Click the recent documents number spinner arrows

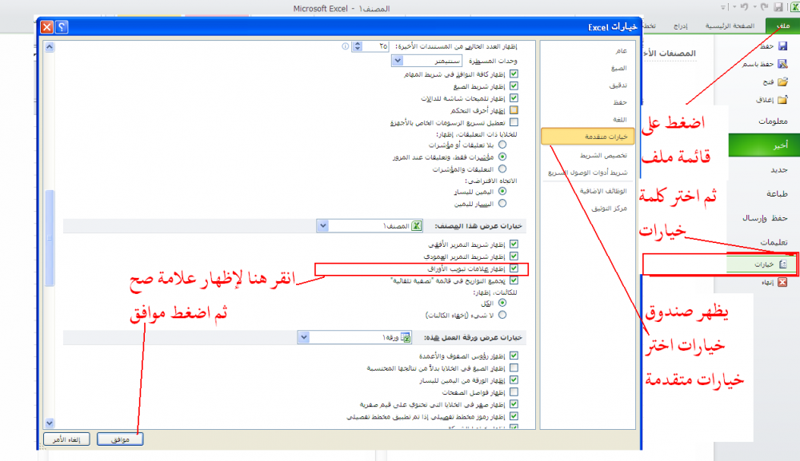[358, 46]
